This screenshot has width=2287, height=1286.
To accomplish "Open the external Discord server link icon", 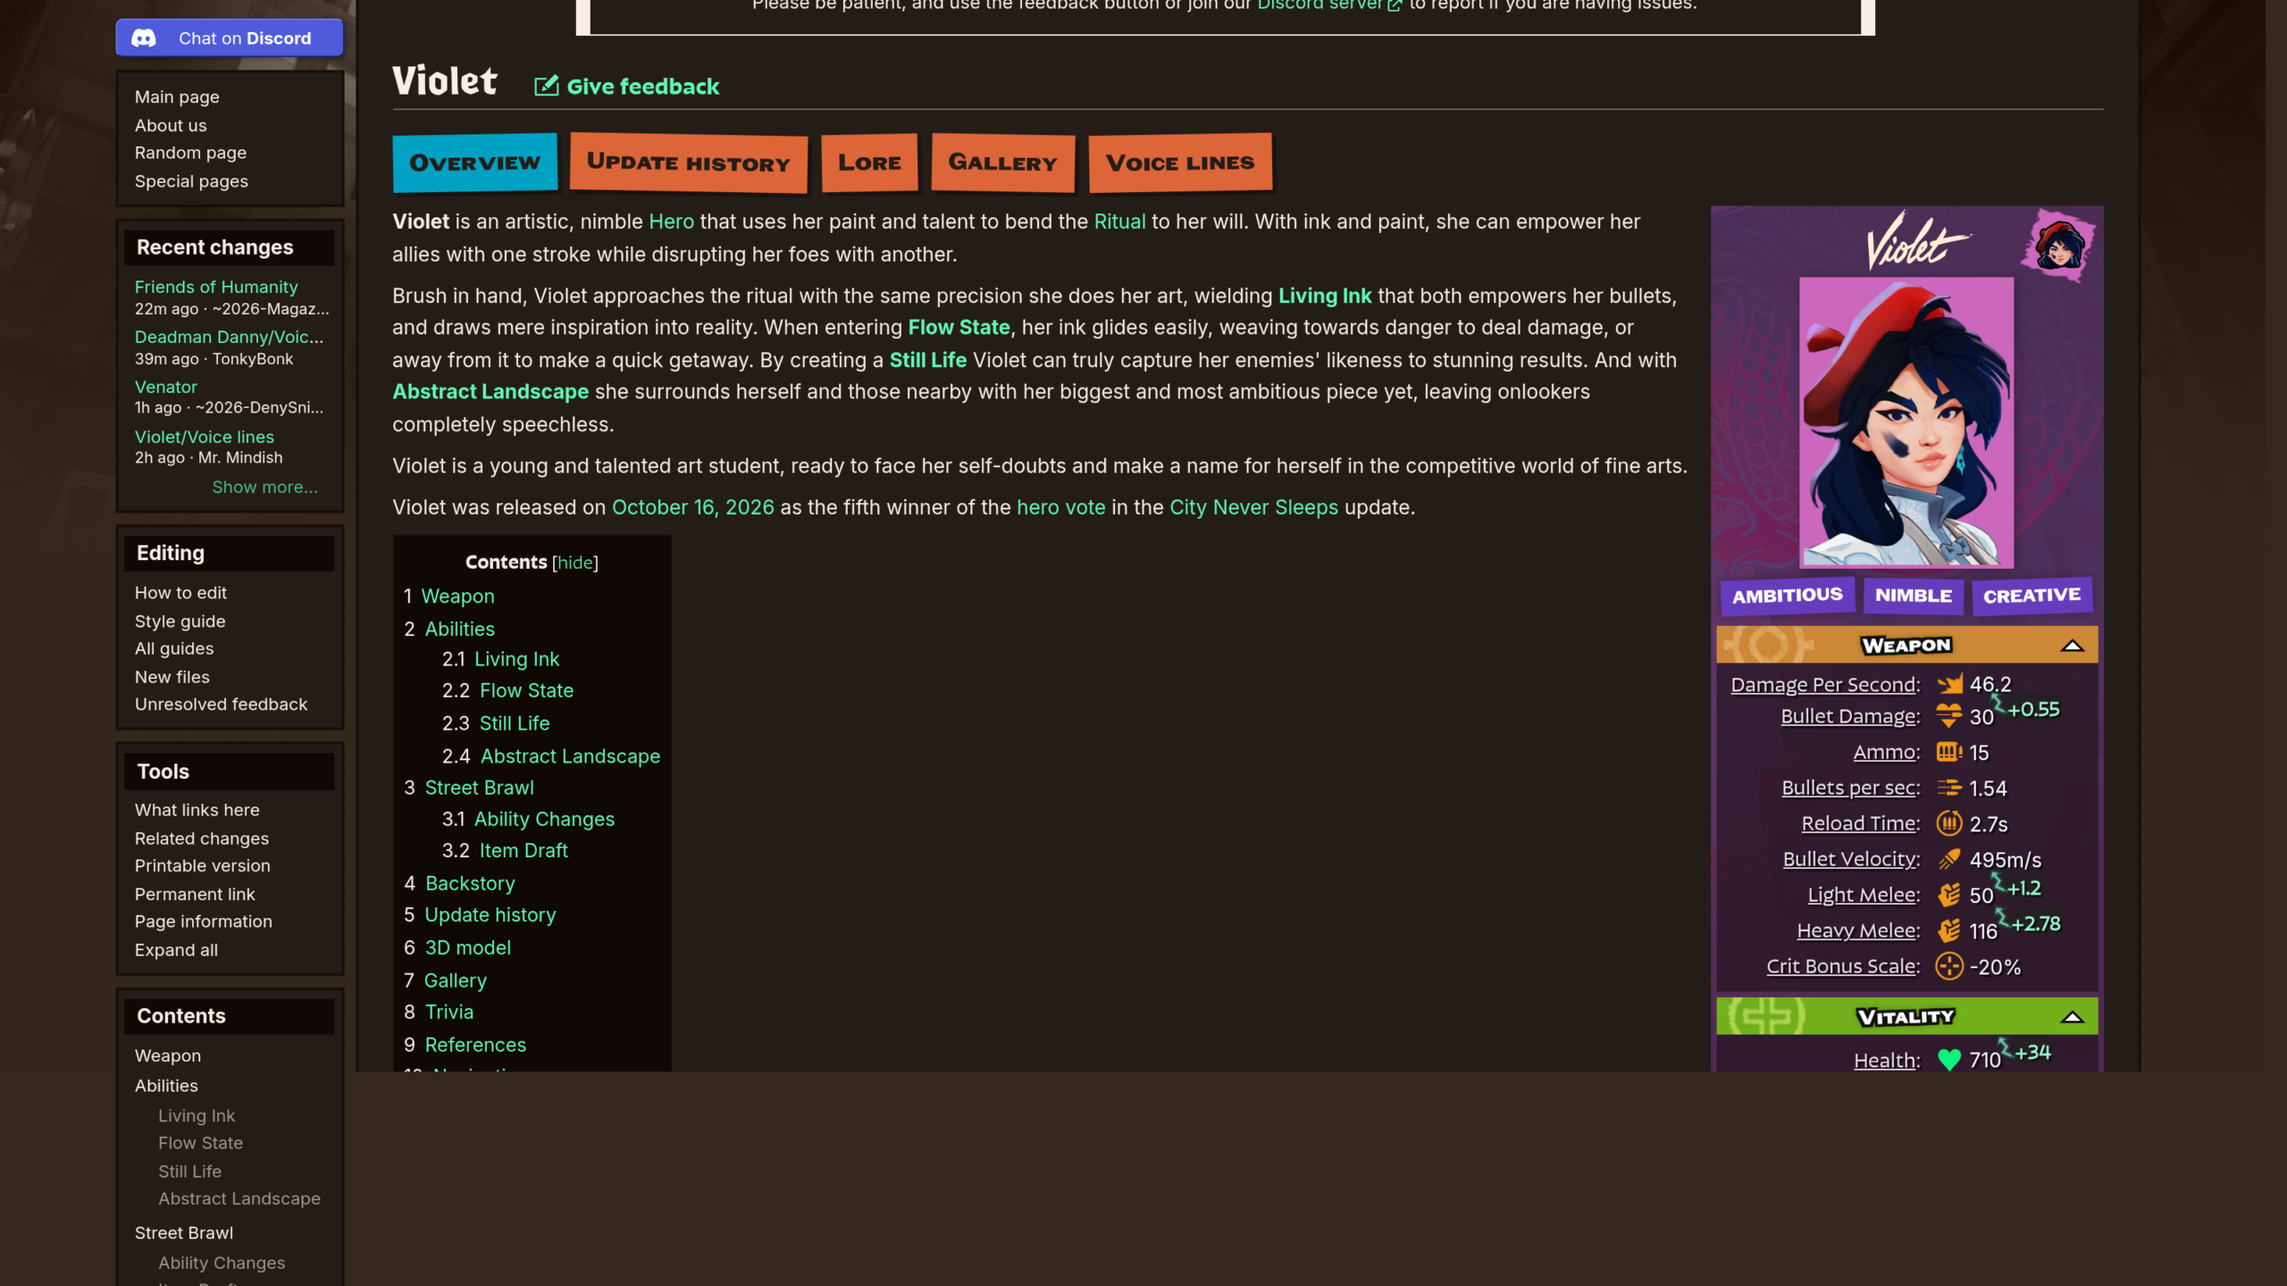I will click(x=1395, y=5).
